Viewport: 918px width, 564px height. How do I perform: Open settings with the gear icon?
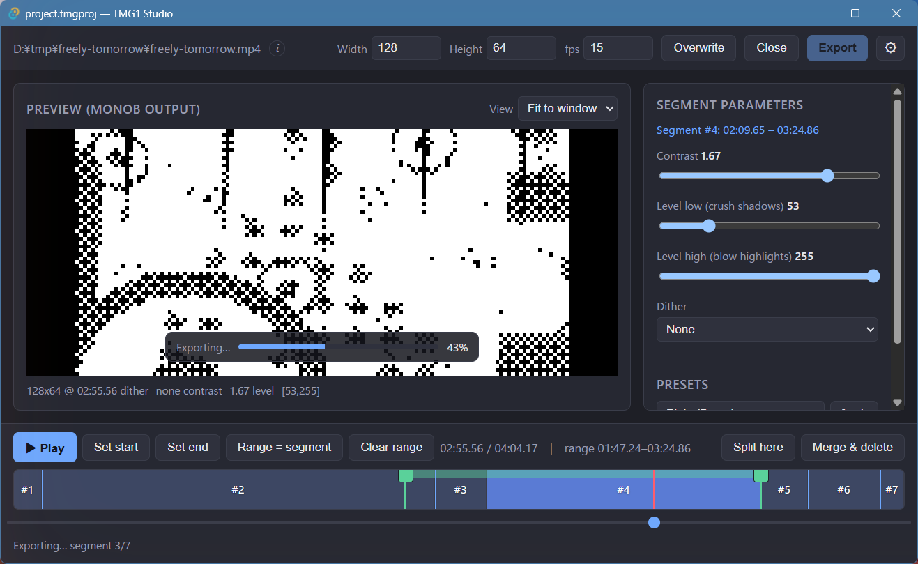point(890,48)
